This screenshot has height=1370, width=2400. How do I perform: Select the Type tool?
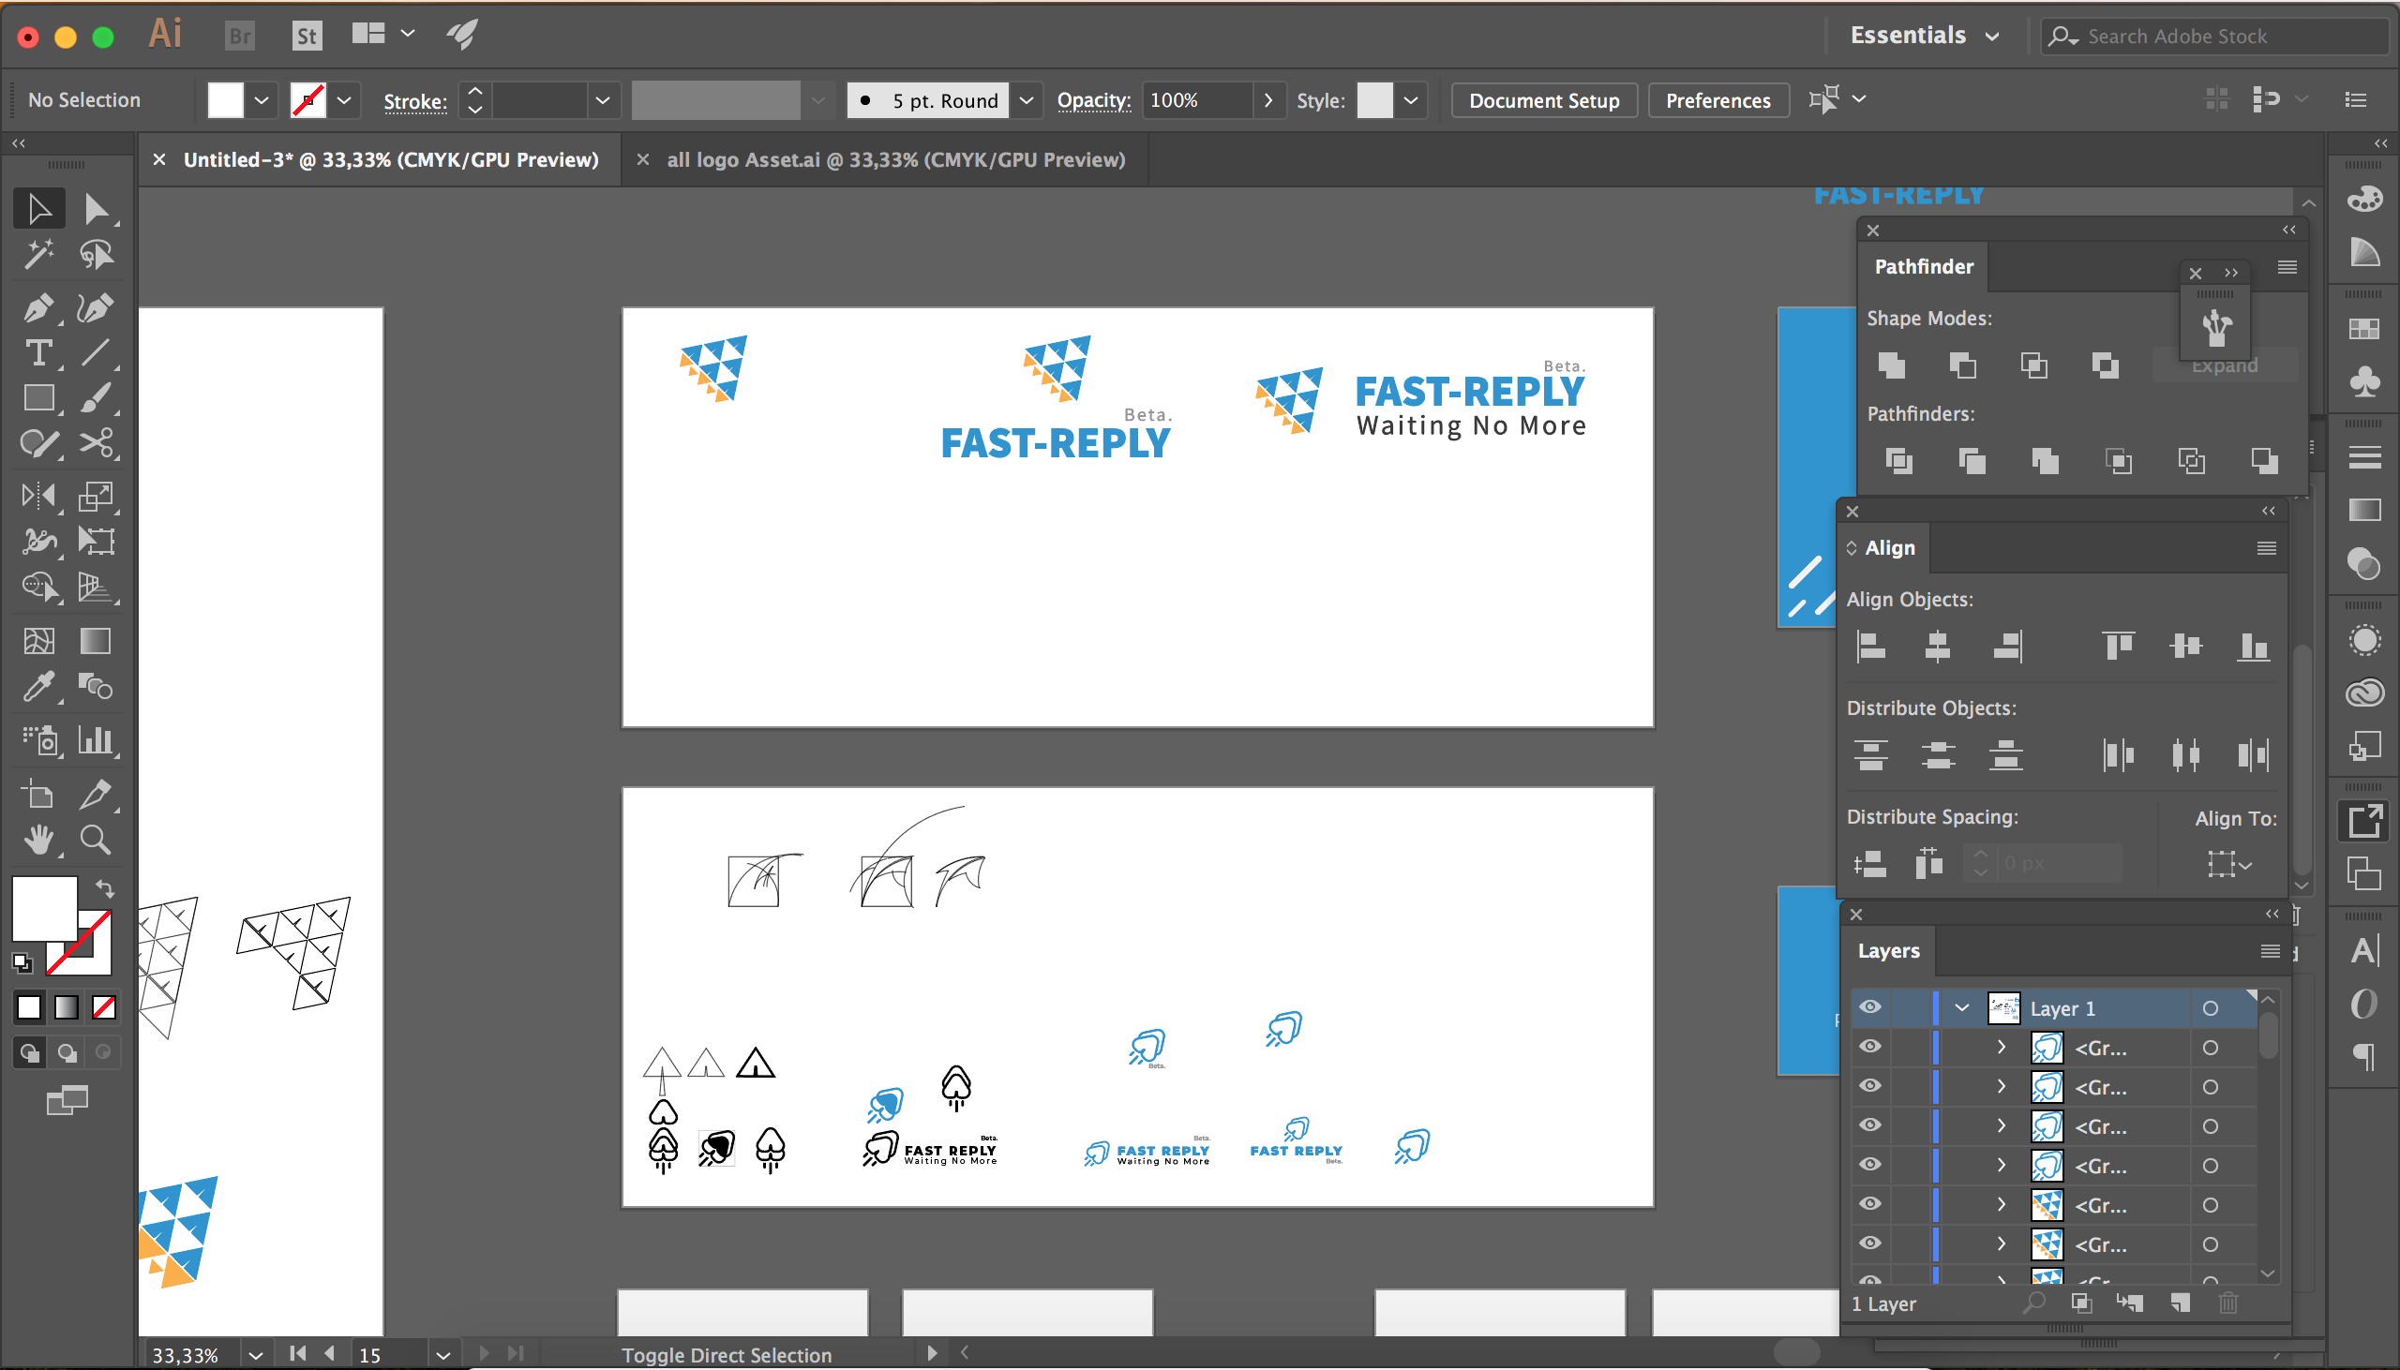(37, 353)
